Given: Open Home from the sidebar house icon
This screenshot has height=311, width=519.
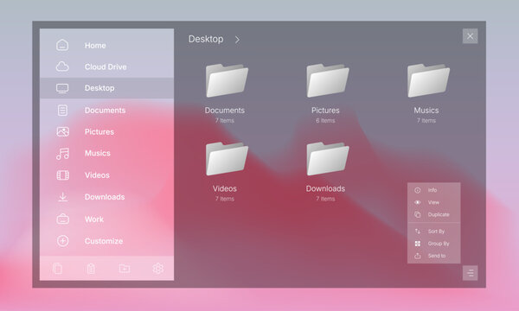Looking at the screenshot, I should coord(62,45).
